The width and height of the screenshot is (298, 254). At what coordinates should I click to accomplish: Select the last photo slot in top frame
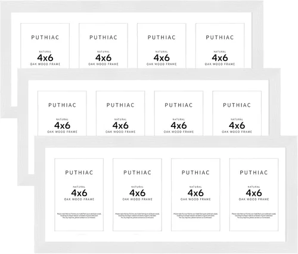220,46
